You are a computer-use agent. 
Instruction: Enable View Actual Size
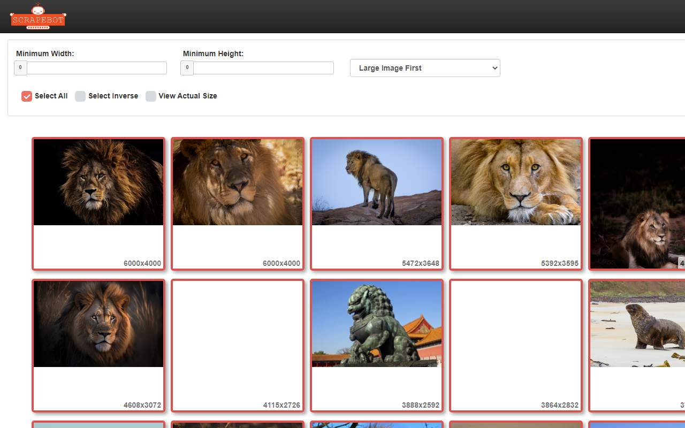[151, 96]
